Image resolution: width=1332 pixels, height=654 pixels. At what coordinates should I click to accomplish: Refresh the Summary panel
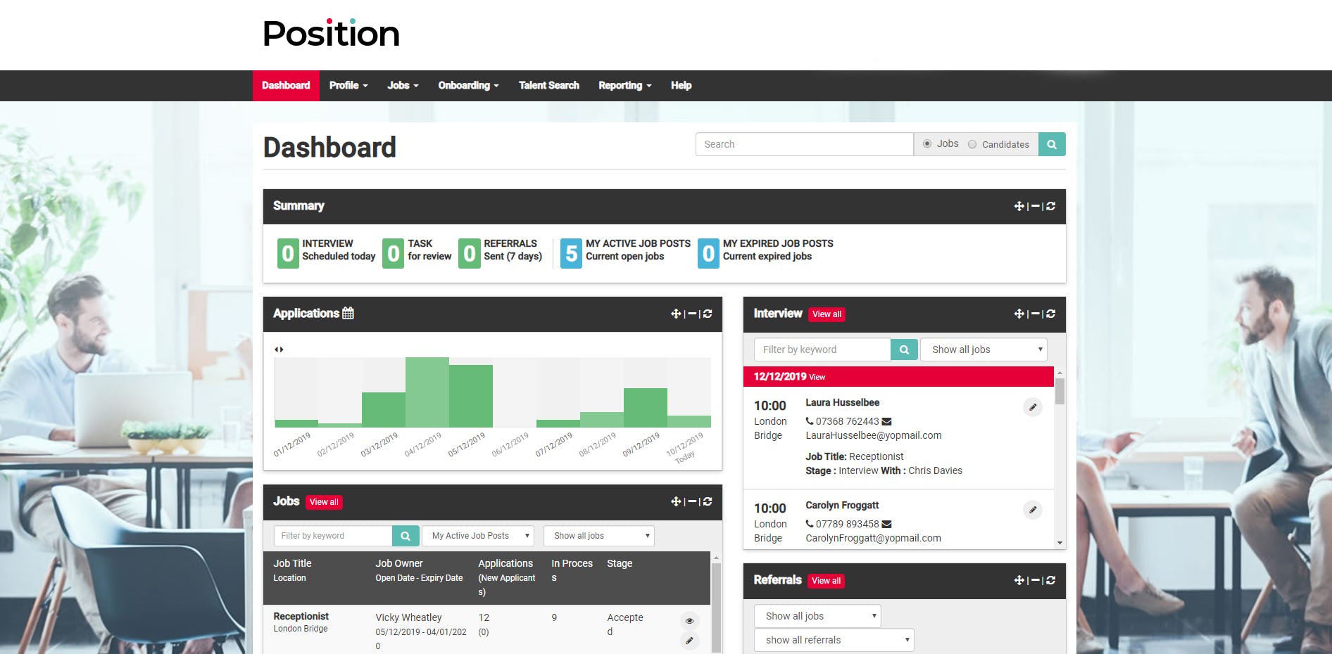[x=1050, y=206]
